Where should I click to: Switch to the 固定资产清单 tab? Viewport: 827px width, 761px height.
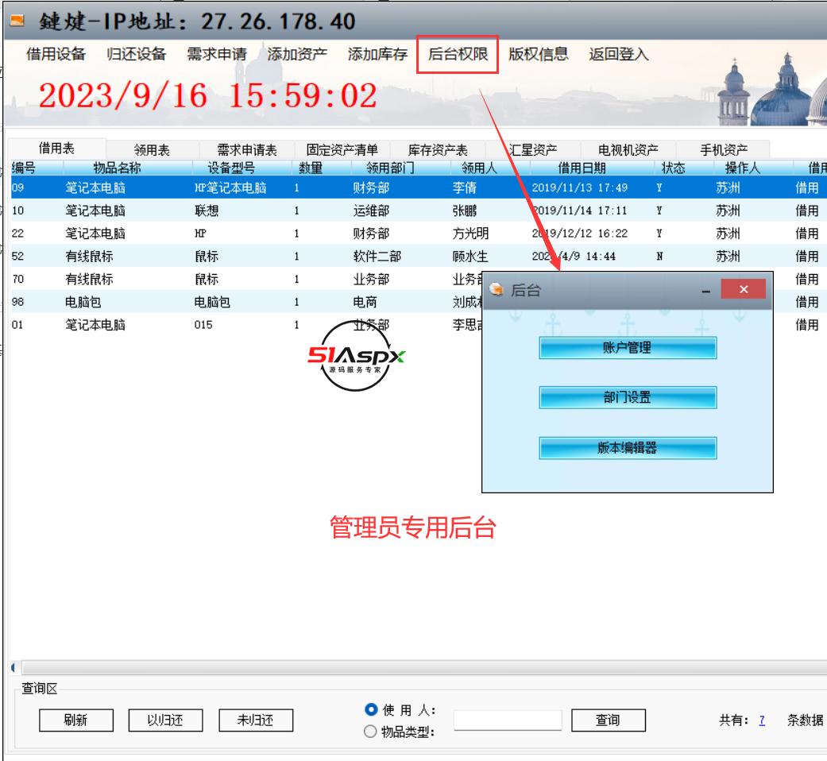(x=342, y=150)
